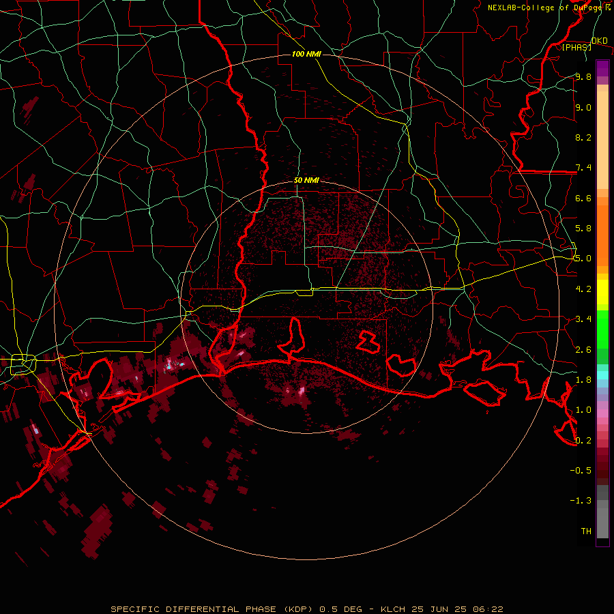
Task: Click the 0.5 DEG elevation text
Action: coord(342,609)
